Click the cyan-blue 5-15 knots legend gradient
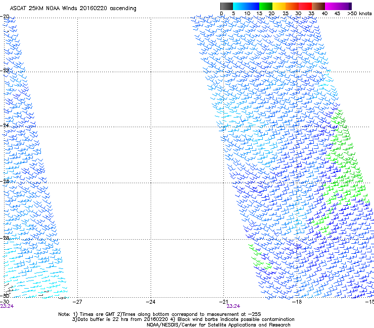This screenshot has height=328, width=374. [246, 6]
